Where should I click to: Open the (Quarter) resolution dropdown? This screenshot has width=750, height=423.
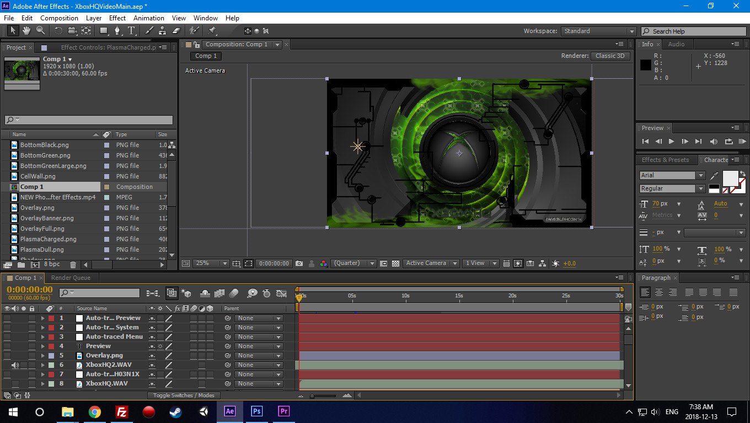click(353, 263)
